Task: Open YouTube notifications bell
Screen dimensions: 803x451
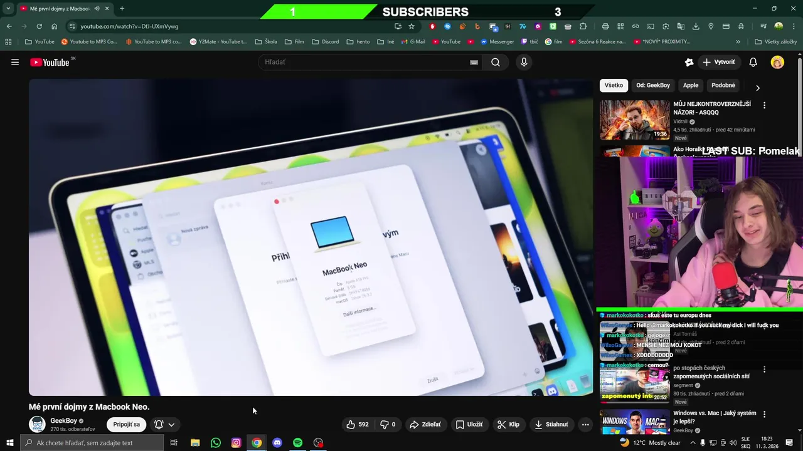Action: 753,62
